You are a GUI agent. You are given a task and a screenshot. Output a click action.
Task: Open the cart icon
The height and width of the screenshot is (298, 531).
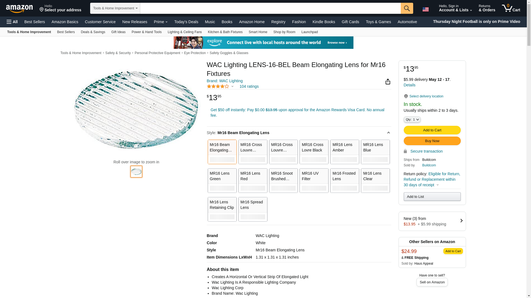511,8
